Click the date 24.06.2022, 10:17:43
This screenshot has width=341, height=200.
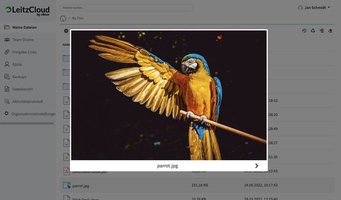point(261,185)
